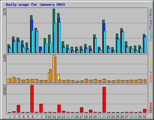
Task: Click the 1189 axis label
Action: coord(5,58)
